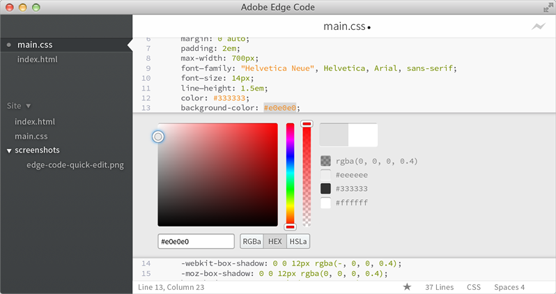Screen dimensions: 556x294
Task: Pick the #ffffff white swatch
Action: (325, 203)
